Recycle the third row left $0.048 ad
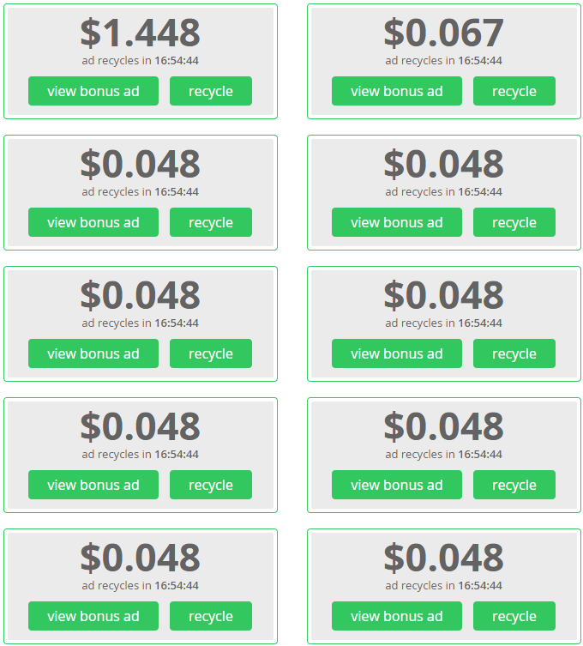The height and width of the screenshot is (646, 583). click(211, 353)
